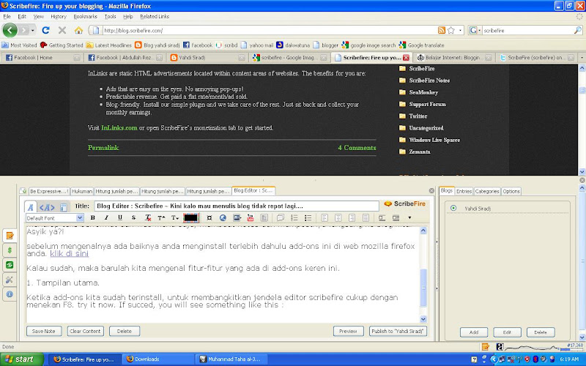
Task: Go back with the green back arrow
Action: click(x=10, y=30)
